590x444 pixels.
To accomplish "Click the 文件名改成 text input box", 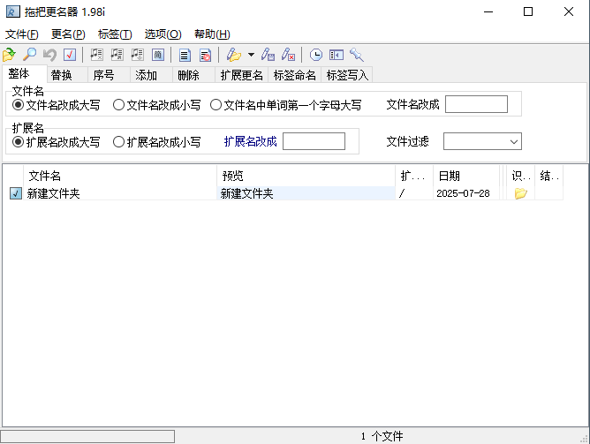I will 476,104.
